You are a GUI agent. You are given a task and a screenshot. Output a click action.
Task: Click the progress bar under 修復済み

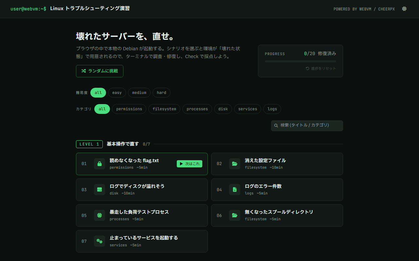(x=301, y=61)
